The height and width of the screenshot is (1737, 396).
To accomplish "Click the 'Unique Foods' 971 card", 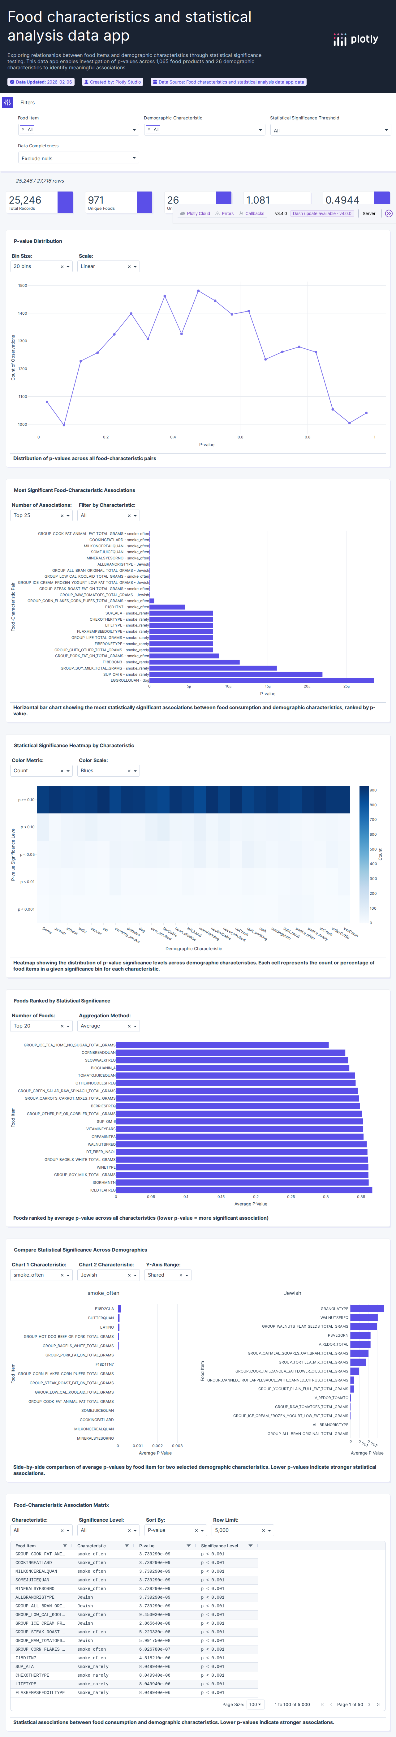I will coord(119,203).
